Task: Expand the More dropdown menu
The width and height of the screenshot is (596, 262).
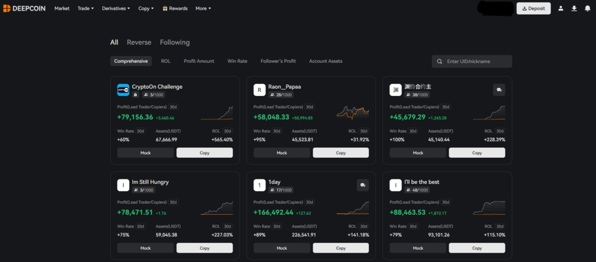Action: (x=203, y=8)
